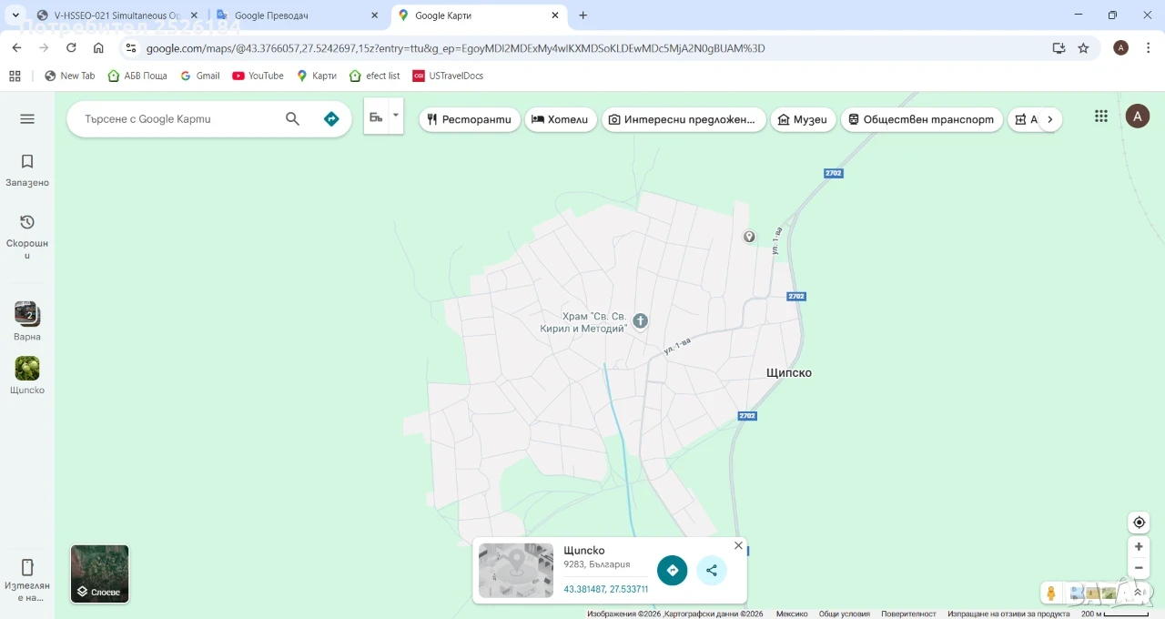Click the church pin Храм Св. Кирил и Методий

(x=640, y=320)
